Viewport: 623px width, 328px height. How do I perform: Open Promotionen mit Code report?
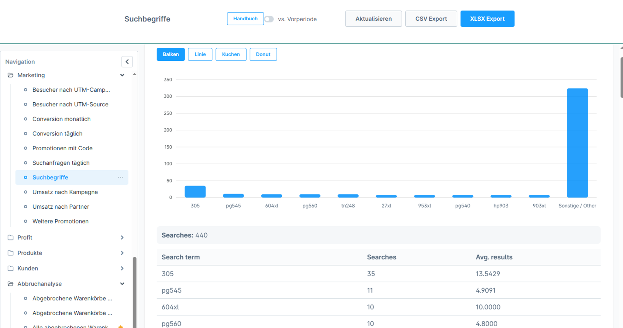pos(63,148)
